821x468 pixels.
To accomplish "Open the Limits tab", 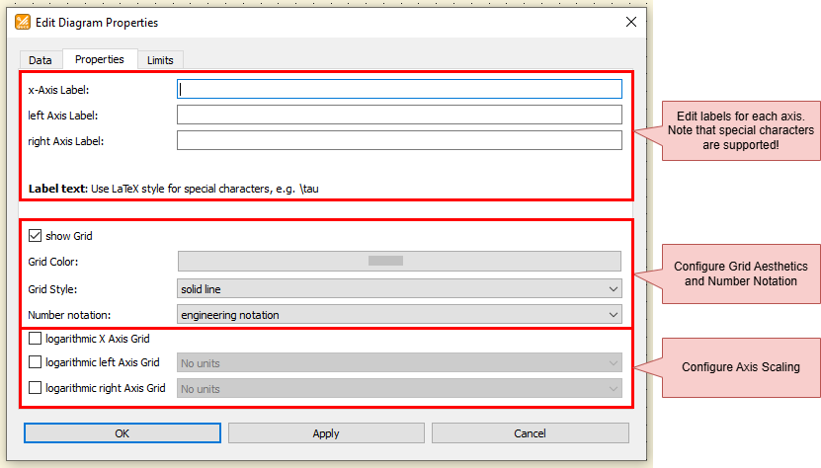I will (x=160, y=60).
